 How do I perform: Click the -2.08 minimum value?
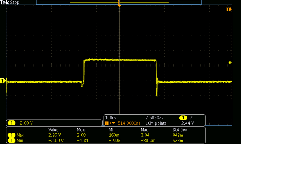[x=115, y=141]
